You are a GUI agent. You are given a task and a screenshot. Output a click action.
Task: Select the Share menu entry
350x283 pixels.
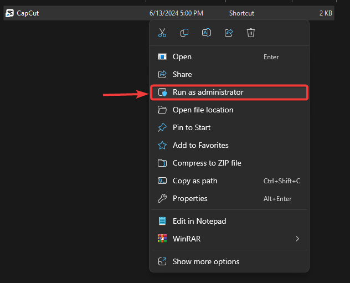click(182, 74)
